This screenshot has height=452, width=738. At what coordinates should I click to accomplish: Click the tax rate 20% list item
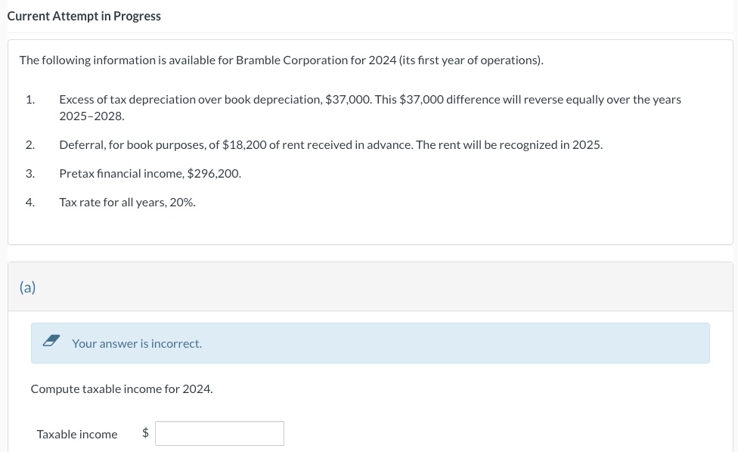[127, 202]
